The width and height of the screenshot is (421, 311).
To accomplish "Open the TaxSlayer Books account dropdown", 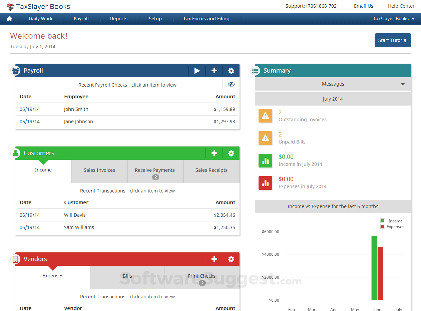I will pos(394,19).
